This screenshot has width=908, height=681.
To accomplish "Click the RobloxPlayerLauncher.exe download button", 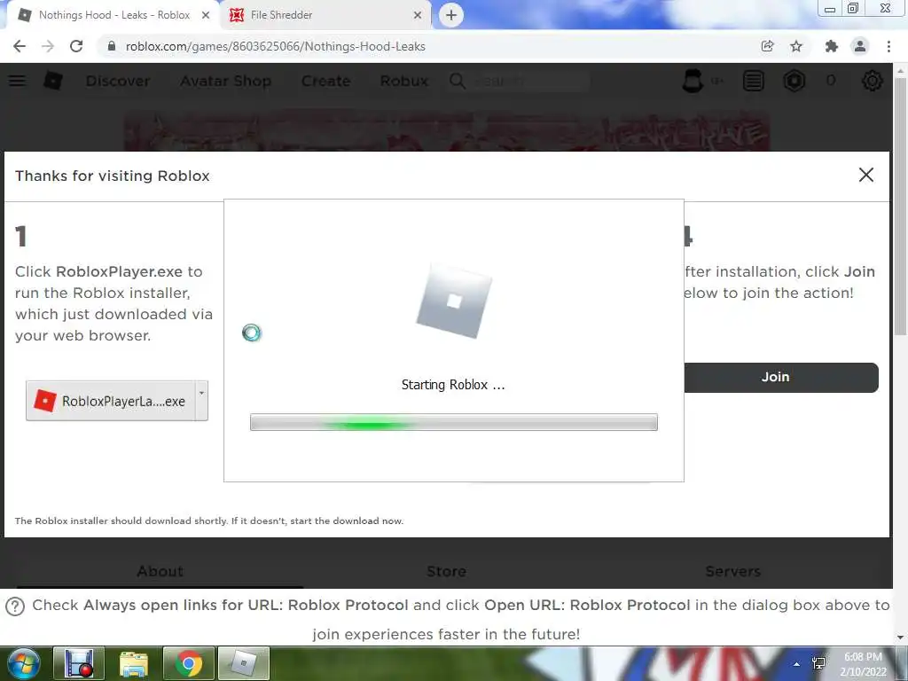I will click(111, 401).
